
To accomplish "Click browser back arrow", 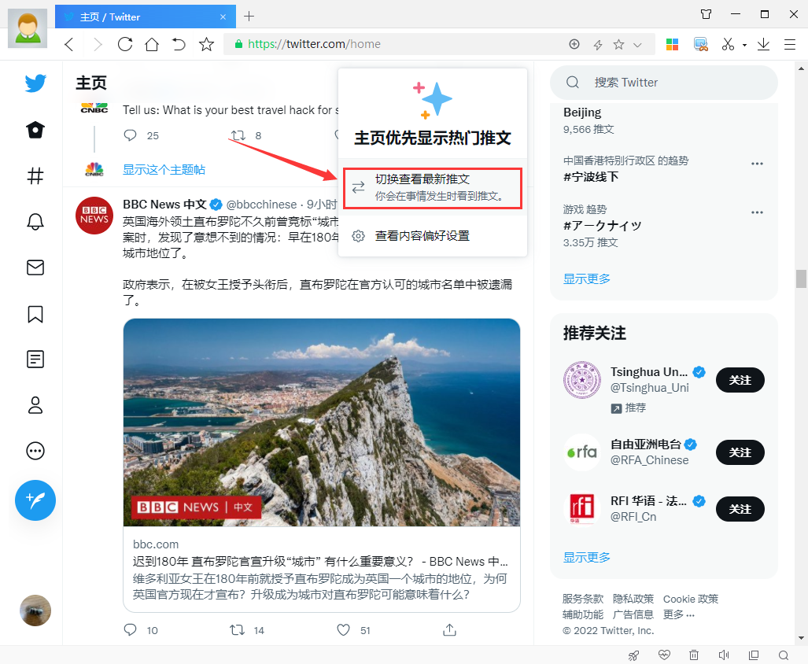I will click(69, 44).
